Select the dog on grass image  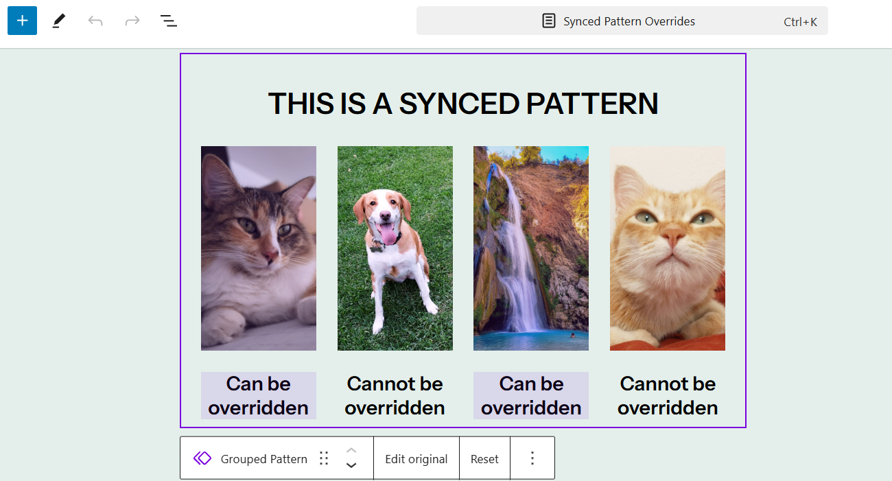395,248
